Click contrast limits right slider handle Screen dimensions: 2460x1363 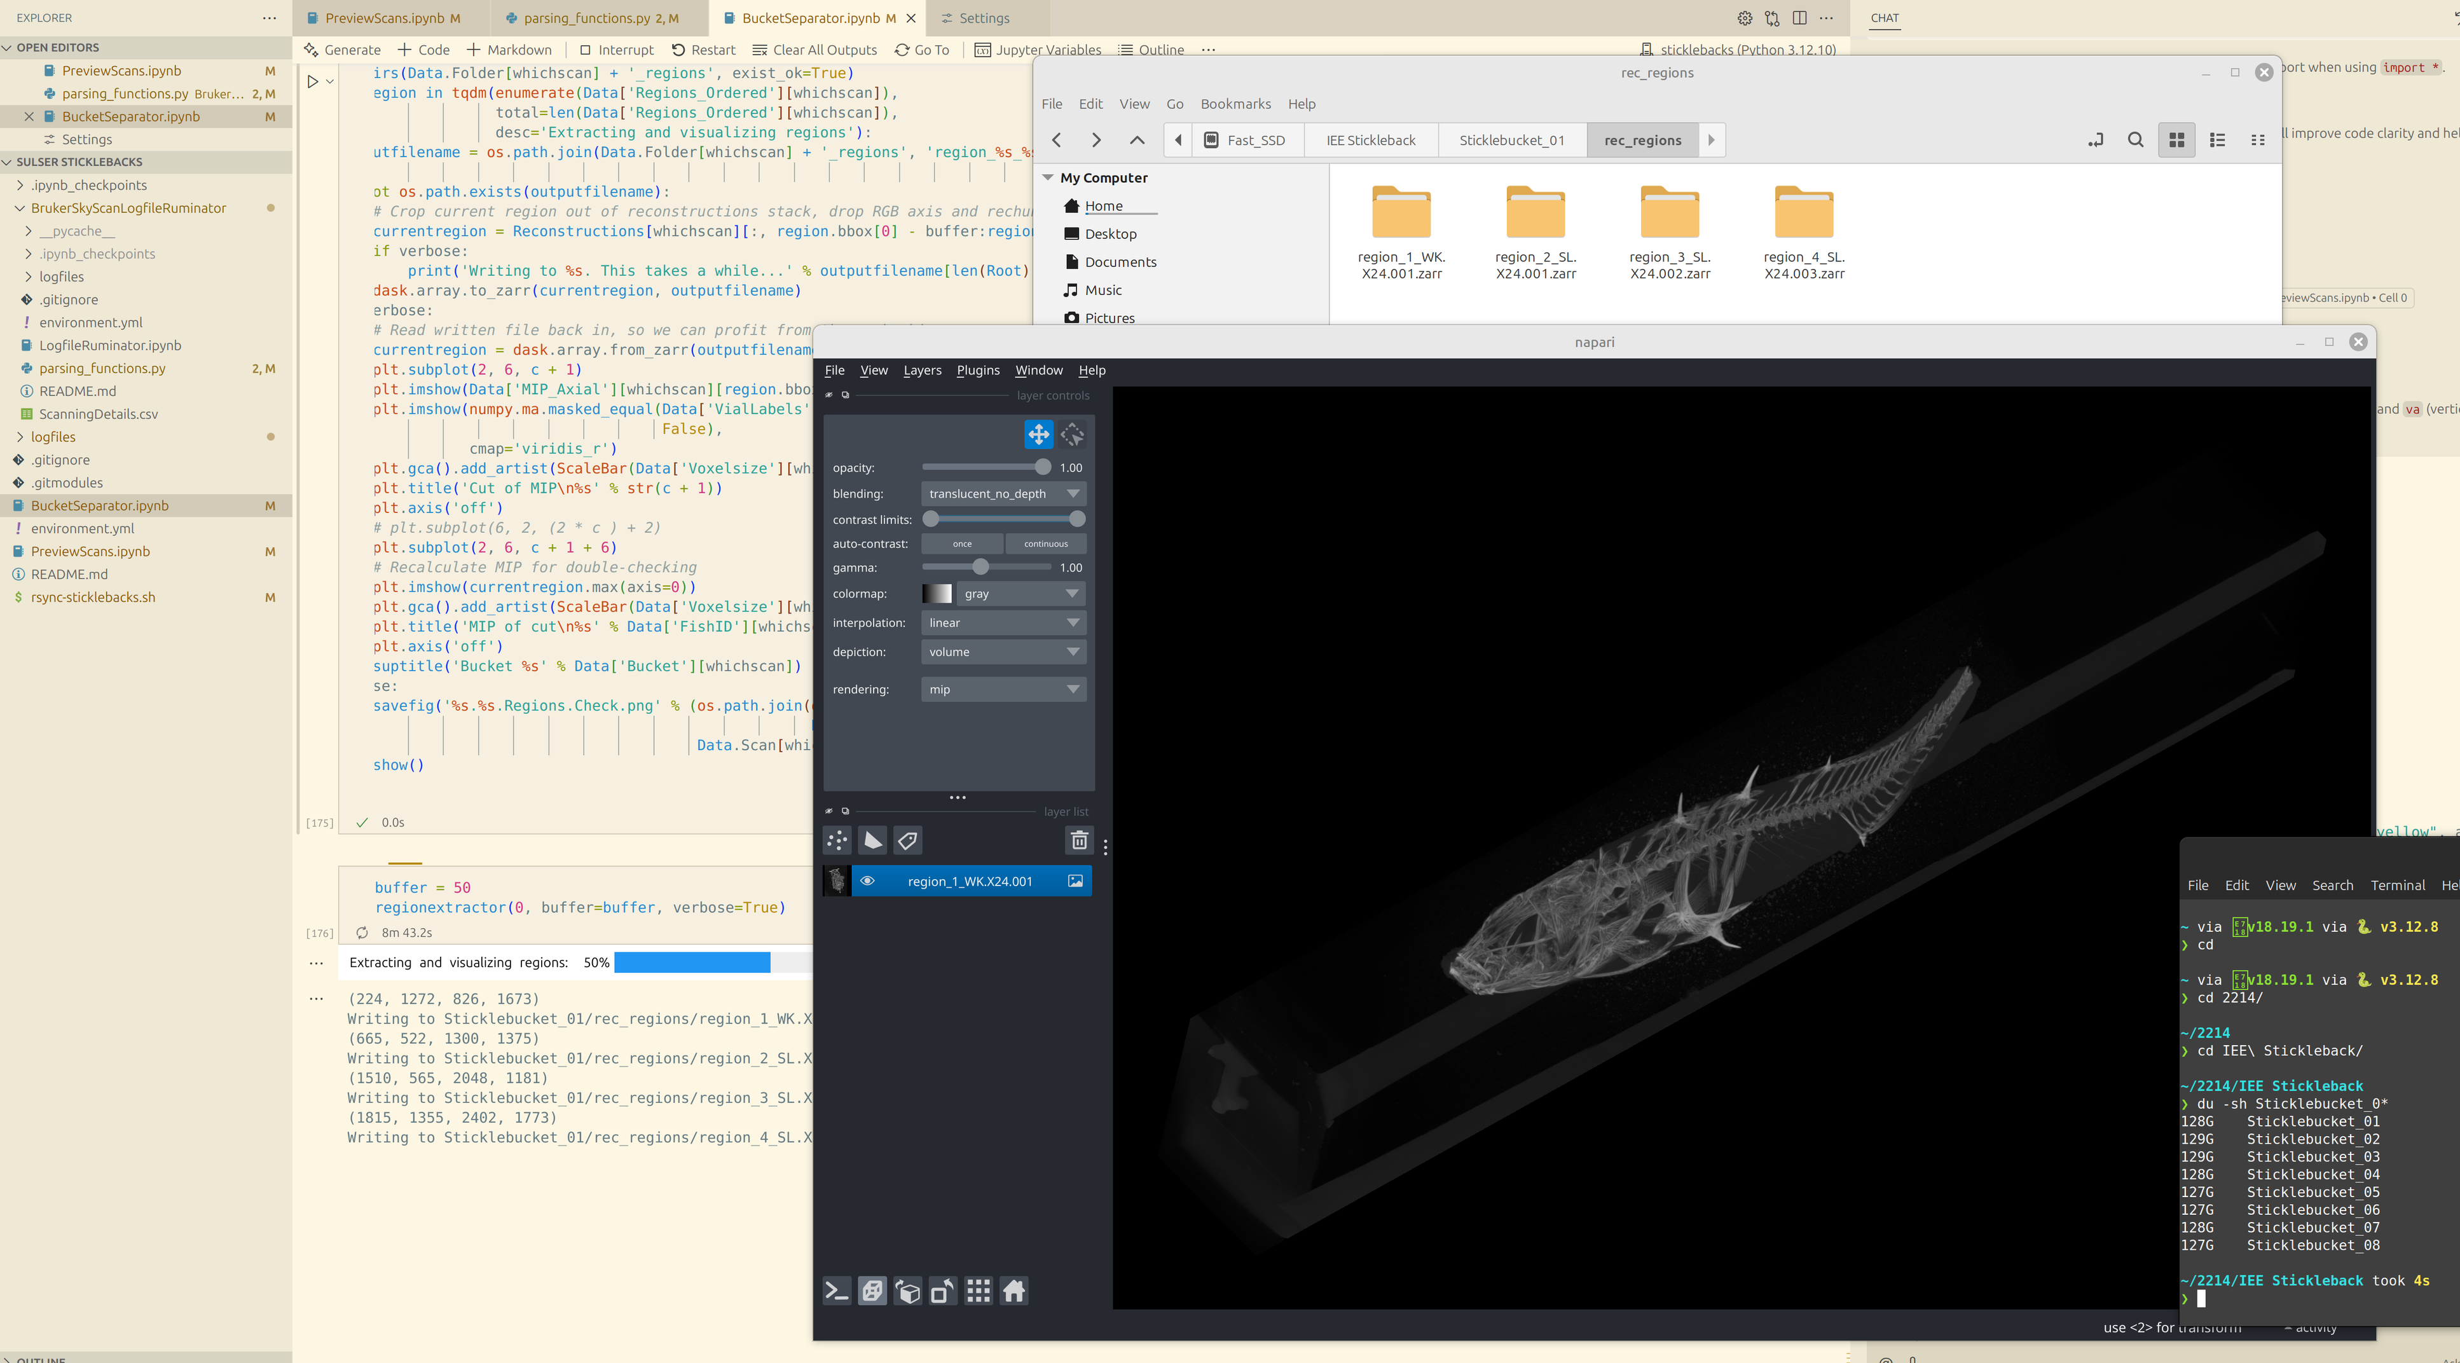pyautogui.click(x=1077, y=519)
